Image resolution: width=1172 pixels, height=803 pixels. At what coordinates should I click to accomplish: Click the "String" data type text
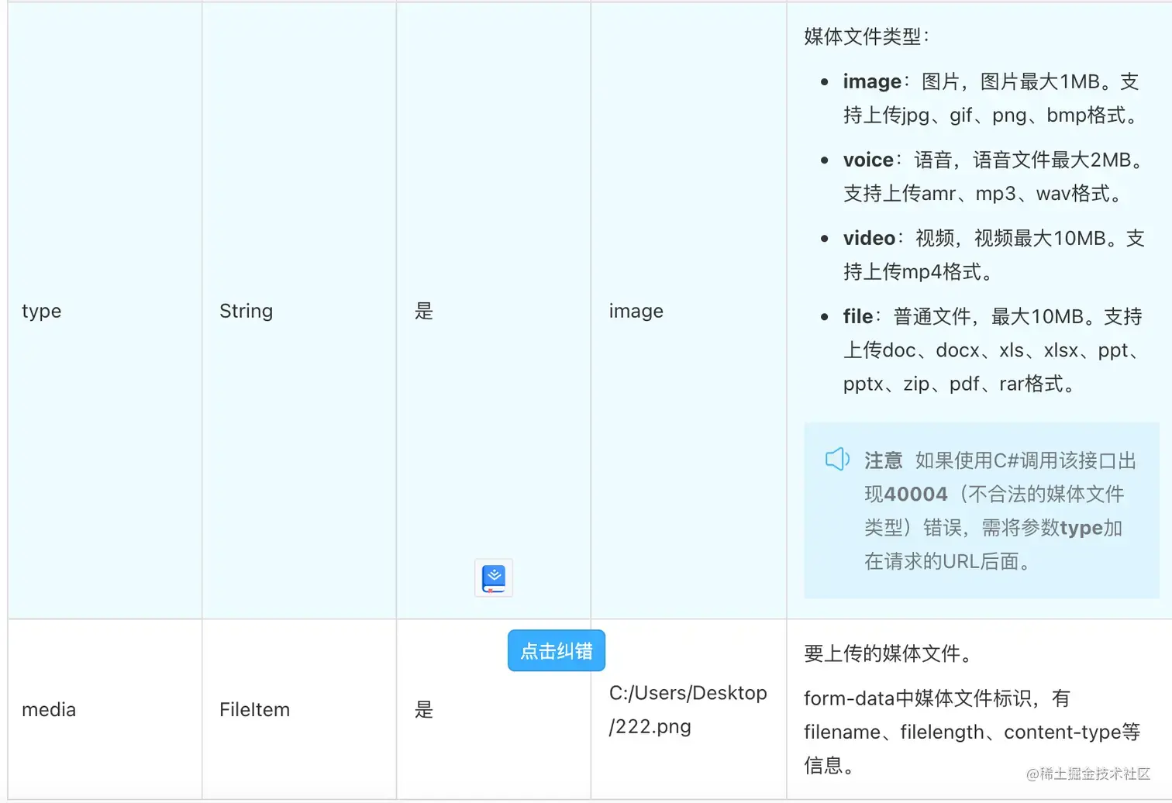tap(246, 311)
